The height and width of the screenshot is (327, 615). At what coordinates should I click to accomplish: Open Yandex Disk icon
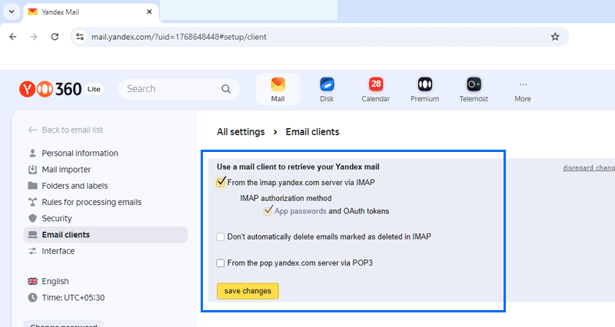[327, 89]
